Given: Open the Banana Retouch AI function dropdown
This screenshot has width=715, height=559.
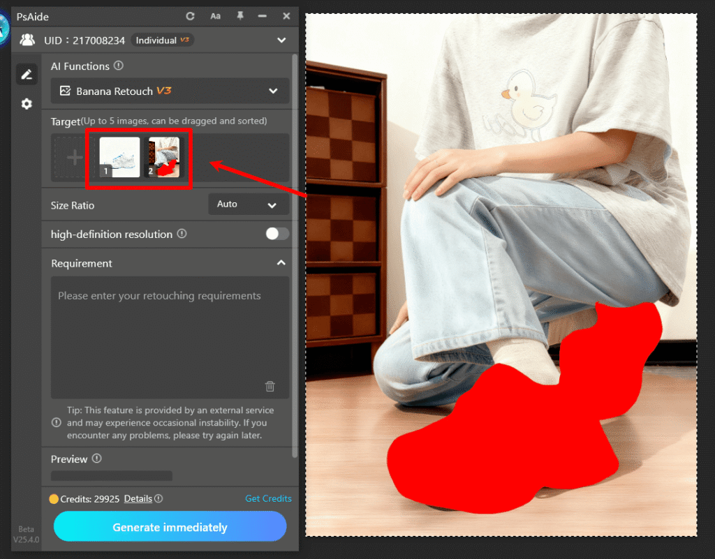Looking at the screenshot, I should (x=170, y=91).
